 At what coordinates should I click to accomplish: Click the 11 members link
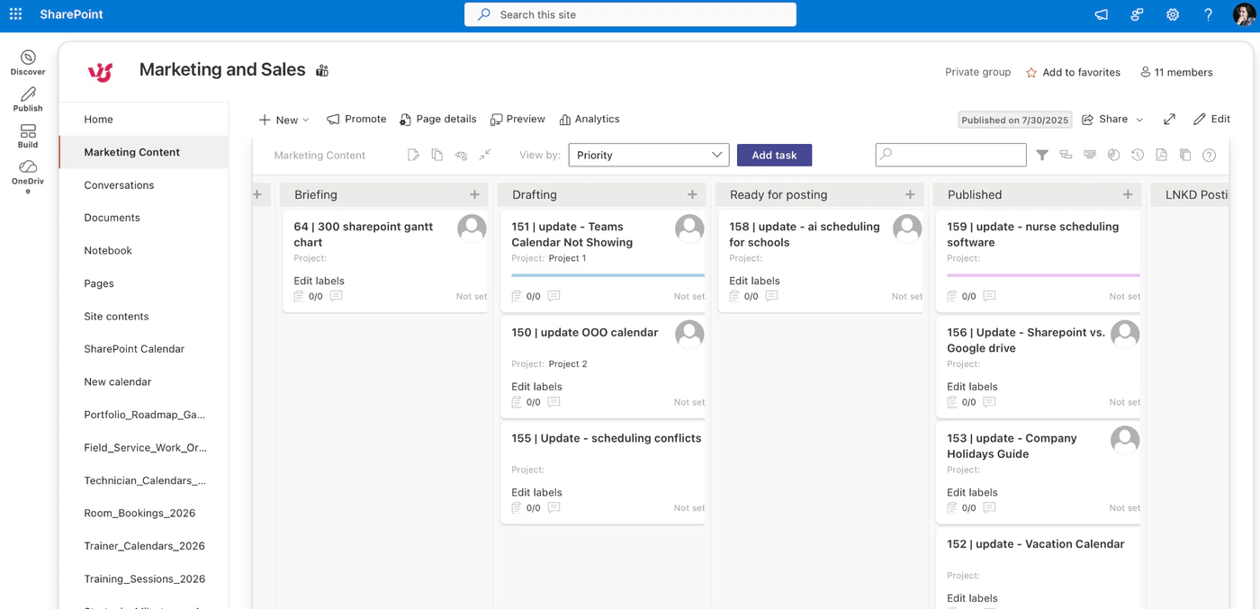click(x=1176, y=72)
